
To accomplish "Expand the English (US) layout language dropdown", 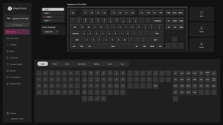I will tap(51, 32).
